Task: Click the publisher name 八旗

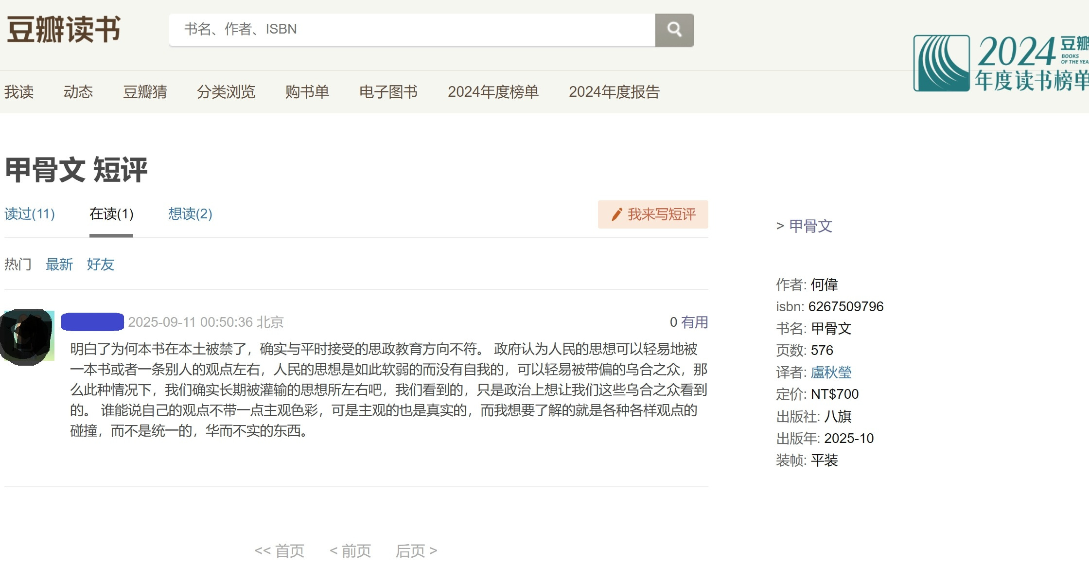Action: pos(838,416)
